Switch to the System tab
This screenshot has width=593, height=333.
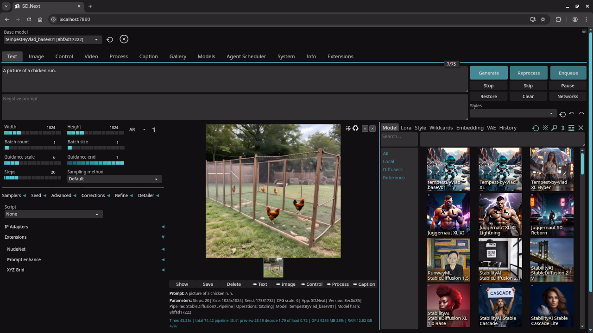(x=286, y=56)
